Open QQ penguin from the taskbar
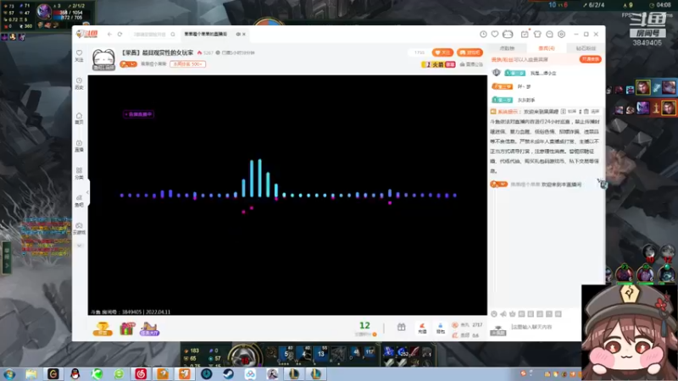The width and height of the screenshot is (678, 381). pos(75,373)
